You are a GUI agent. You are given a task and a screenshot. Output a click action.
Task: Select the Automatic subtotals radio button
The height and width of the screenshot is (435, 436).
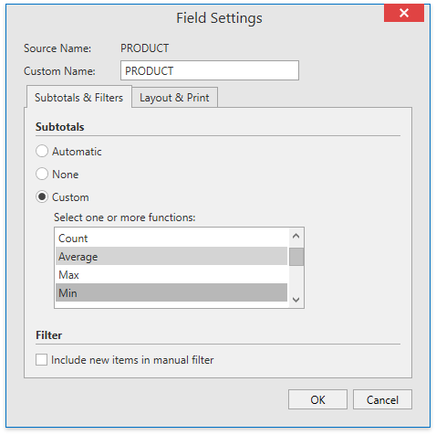(x=42, y=151)
